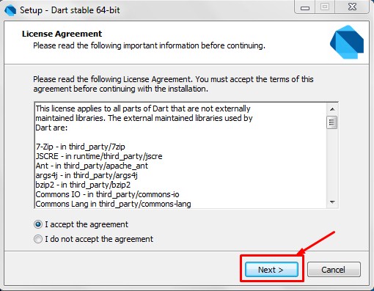Click 'Setup - Dart stable 64-bit' title

(70, 10)
